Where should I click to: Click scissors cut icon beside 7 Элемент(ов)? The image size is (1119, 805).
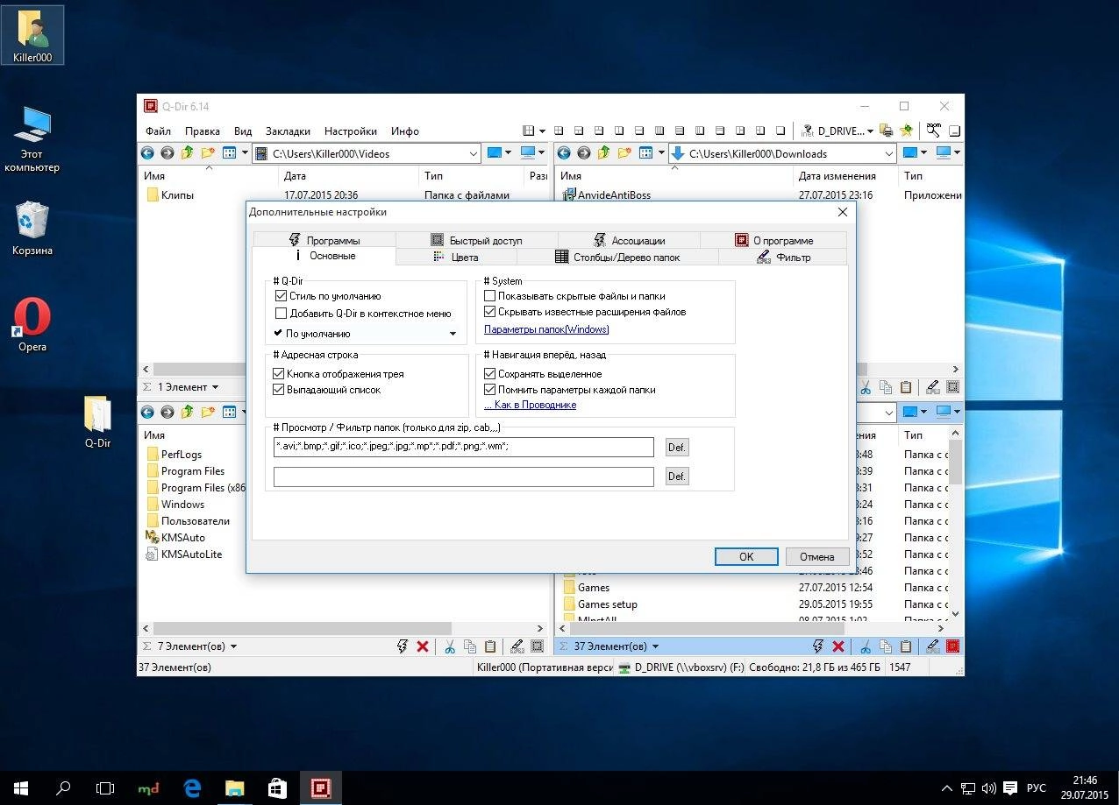pos(449,646)
